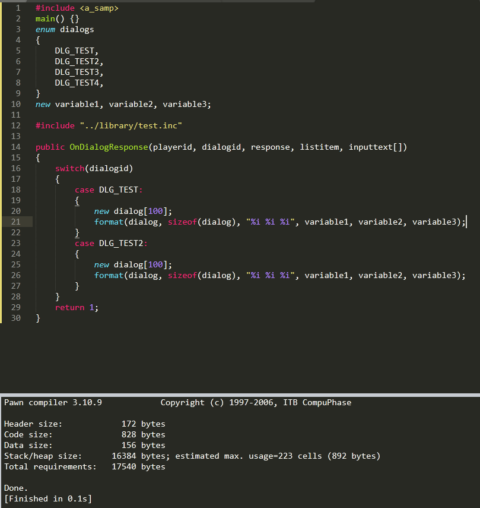Click the format call on line 21
This screenshot has width=480, height=508.
click(x=280, y=222)
